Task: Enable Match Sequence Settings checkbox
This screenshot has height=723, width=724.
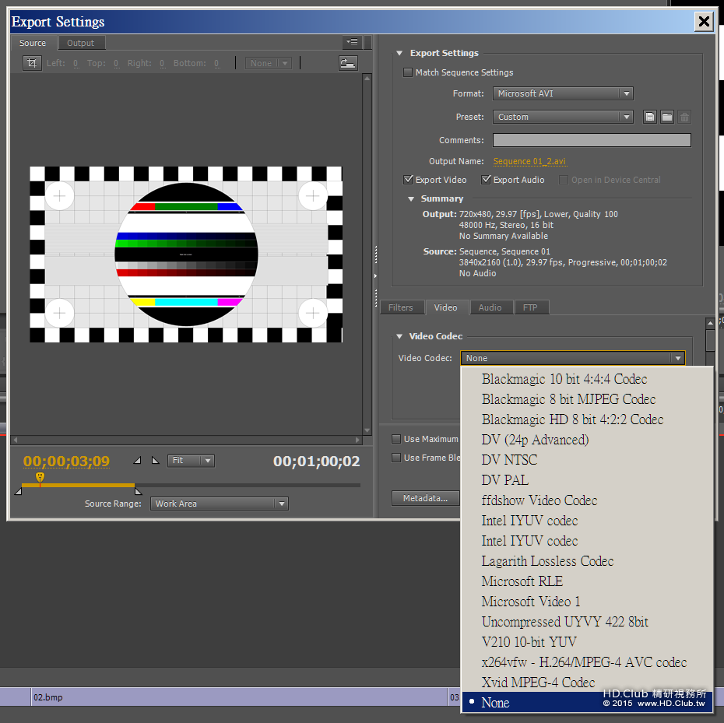Action: pyautogui.click(x=407, y=72)
